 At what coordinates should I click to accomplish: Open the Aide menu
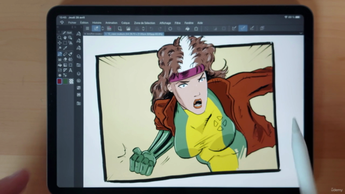coord(200,23)
